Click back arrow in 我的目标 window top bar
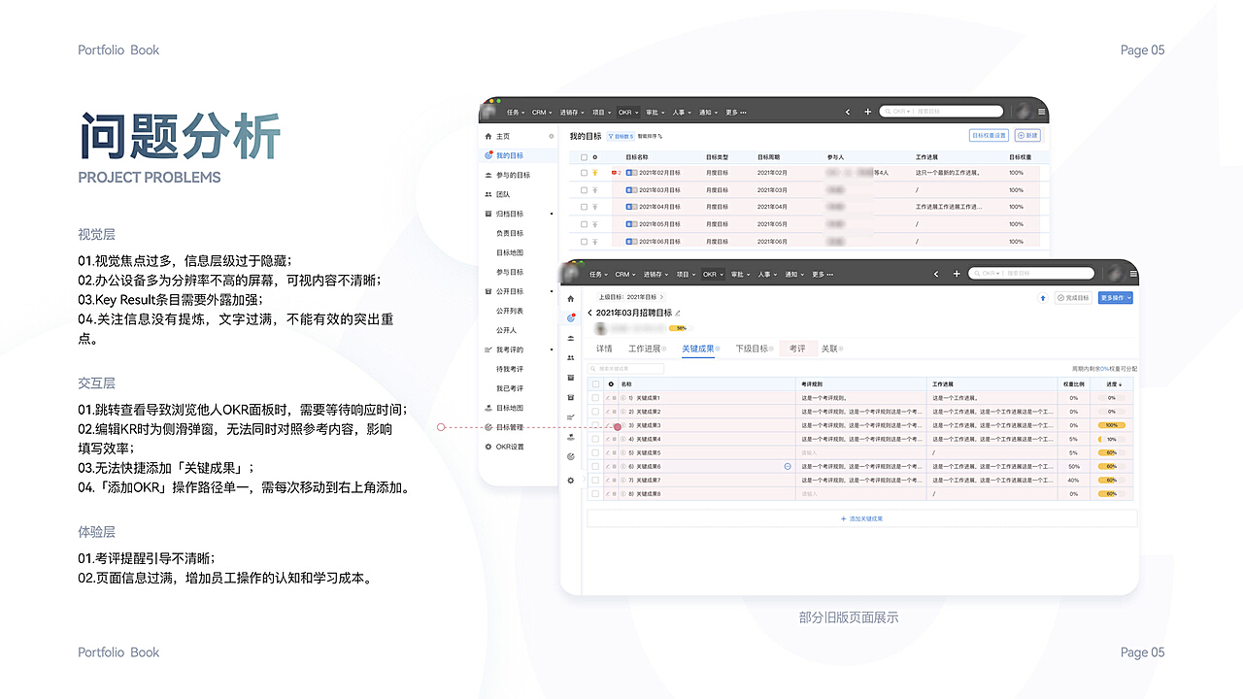 point(848,112)
